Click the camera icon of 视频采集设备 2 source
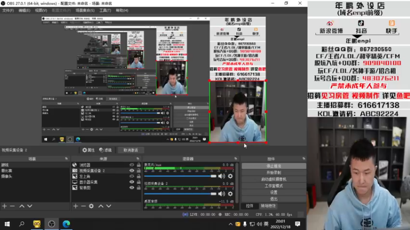The width and height of the screenshot is (410, 230). point(74,171)
